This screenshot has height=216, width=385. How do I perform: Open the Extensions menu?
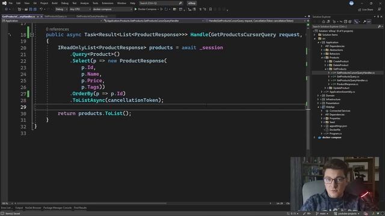point(108,3)
